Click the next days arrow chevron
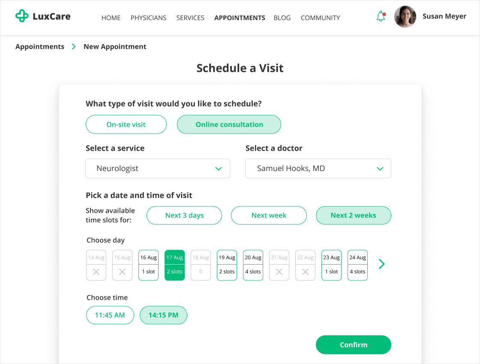Viewport: 480px width, 364px height. (382, 264)
